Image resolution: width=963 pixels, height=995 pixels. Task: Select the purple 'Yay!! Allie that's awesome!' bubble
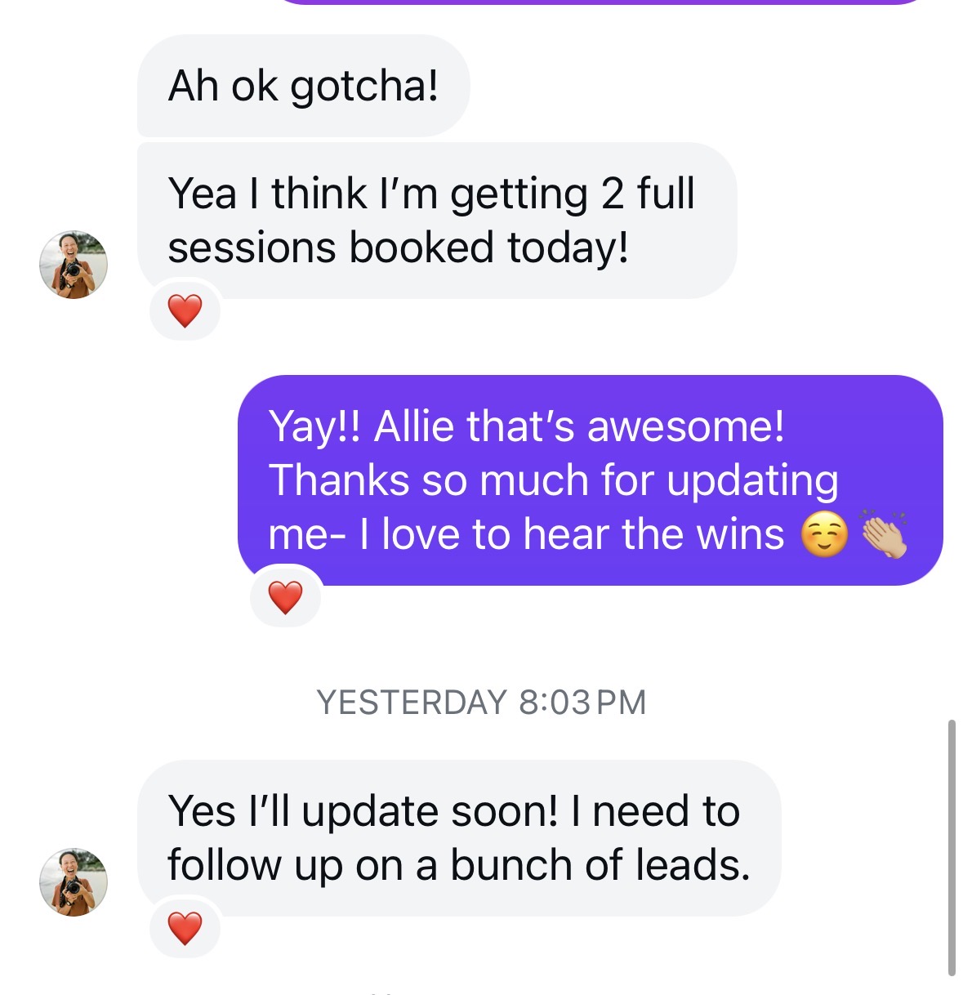click(x=591, y=480)
